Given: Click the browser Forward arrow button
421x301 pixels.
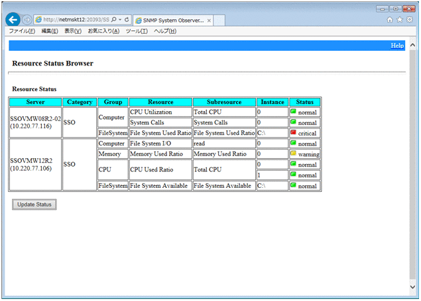Looking at the screenshot, I should [27, 20].
